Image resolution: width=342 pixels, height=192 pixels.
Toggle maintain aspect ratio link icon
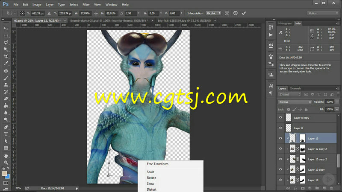[x=96, y=13]
